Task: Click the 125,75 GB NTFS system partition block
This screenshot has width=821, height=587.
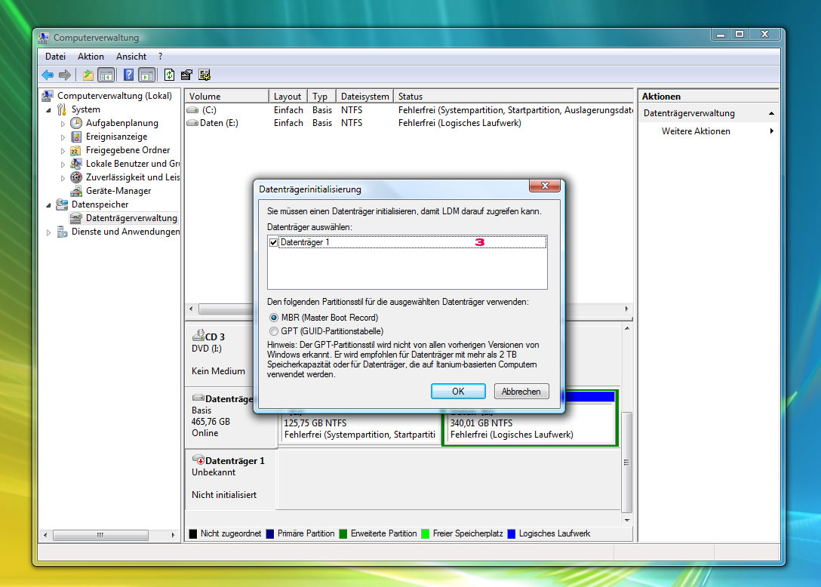Action: pos(359,429)
